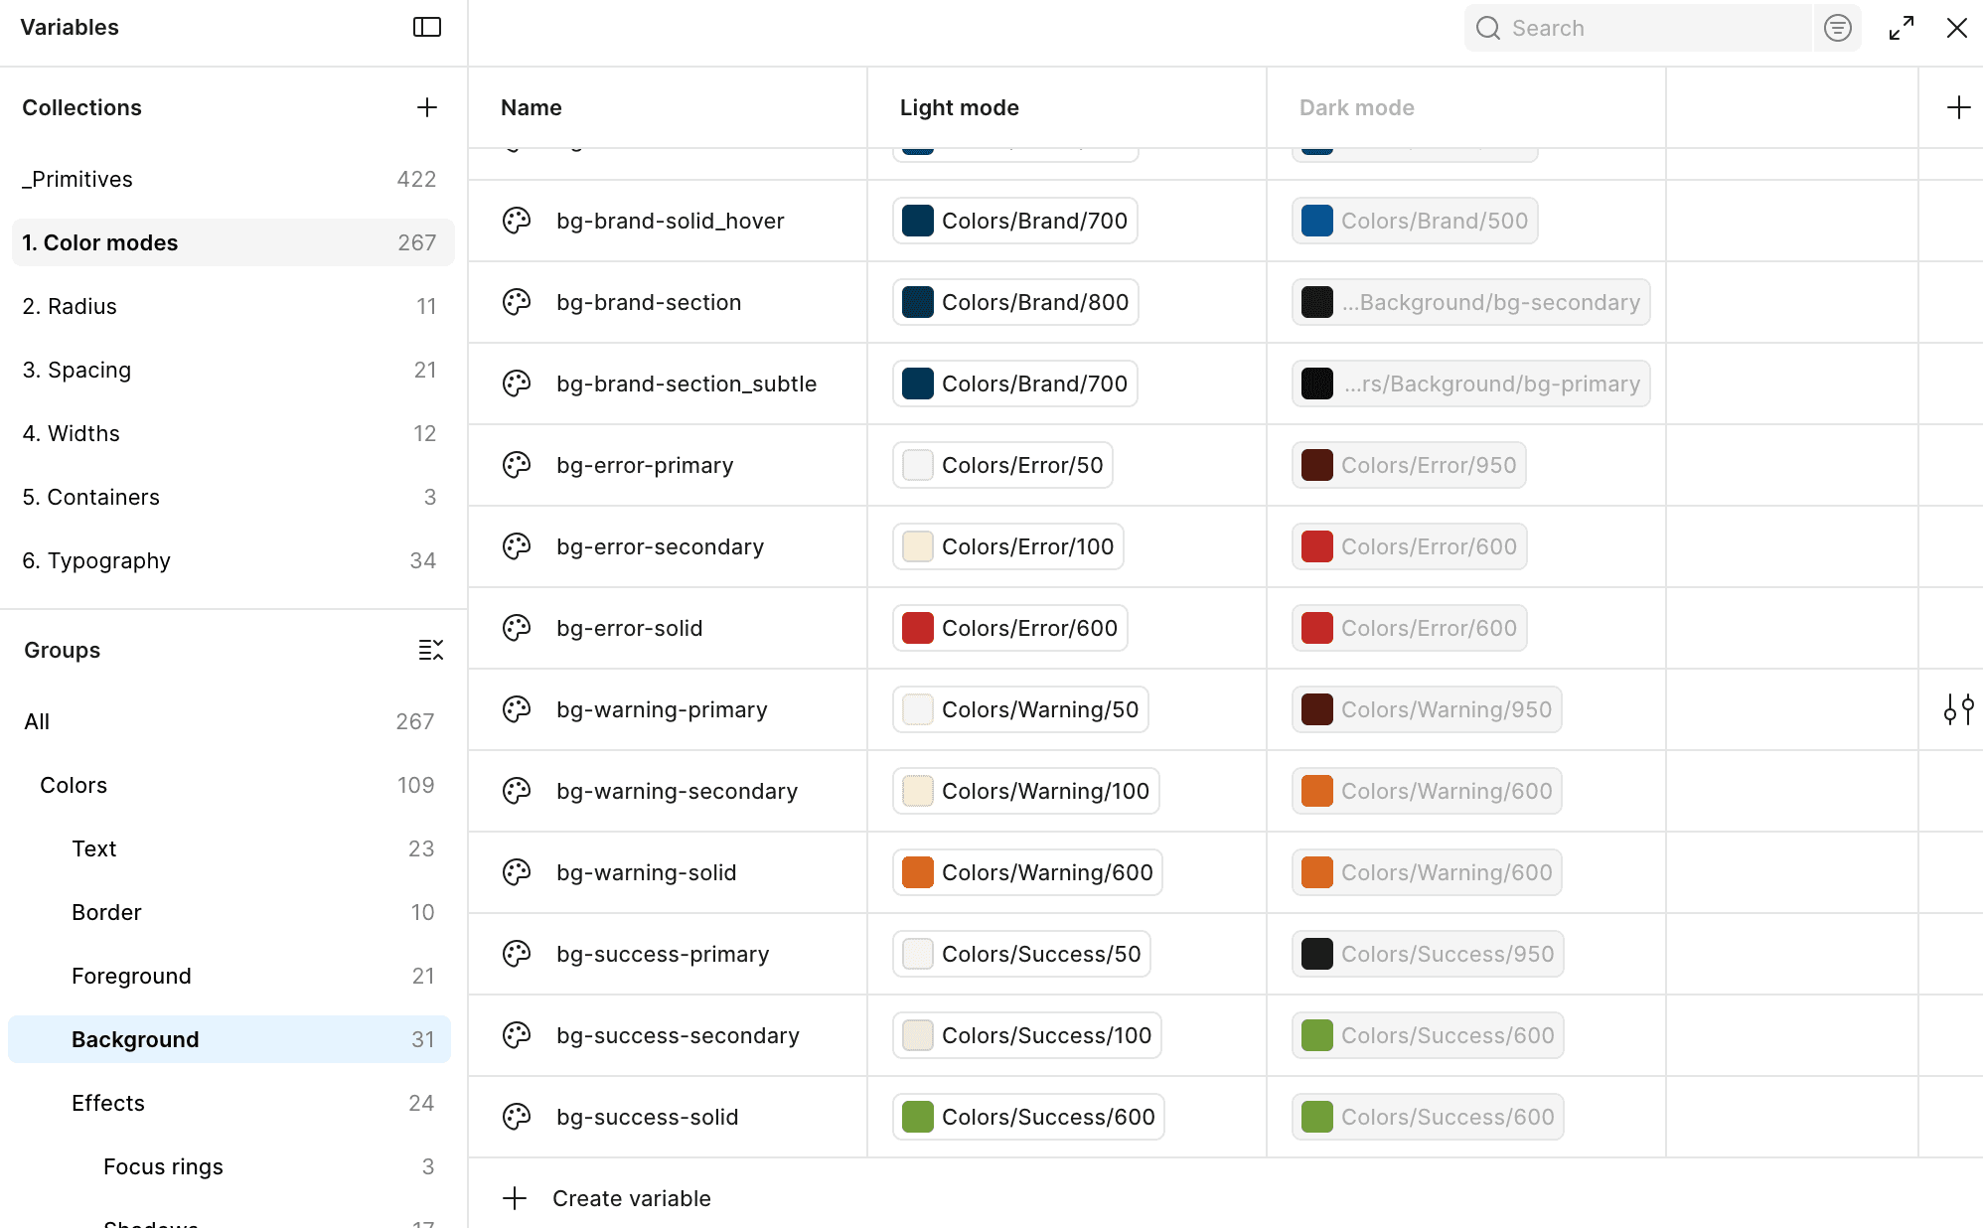Toggle the sidebar panel icon
Viewport: 1983px width, 1228px height.
coord(427,27)
